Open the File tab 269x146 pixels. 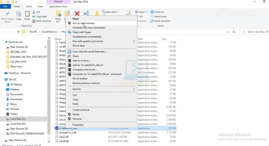[5, 7]
